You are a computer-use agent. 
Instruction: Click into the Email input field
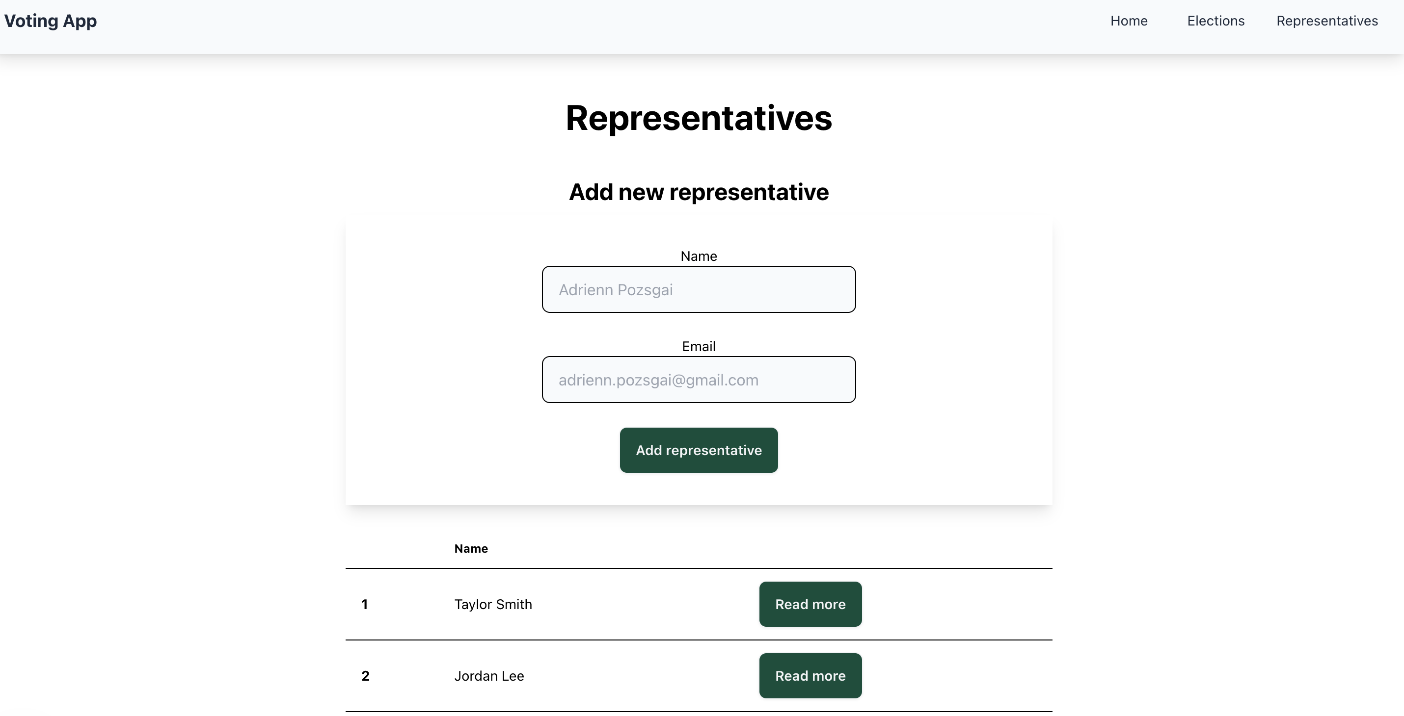(x=698, y=380)
